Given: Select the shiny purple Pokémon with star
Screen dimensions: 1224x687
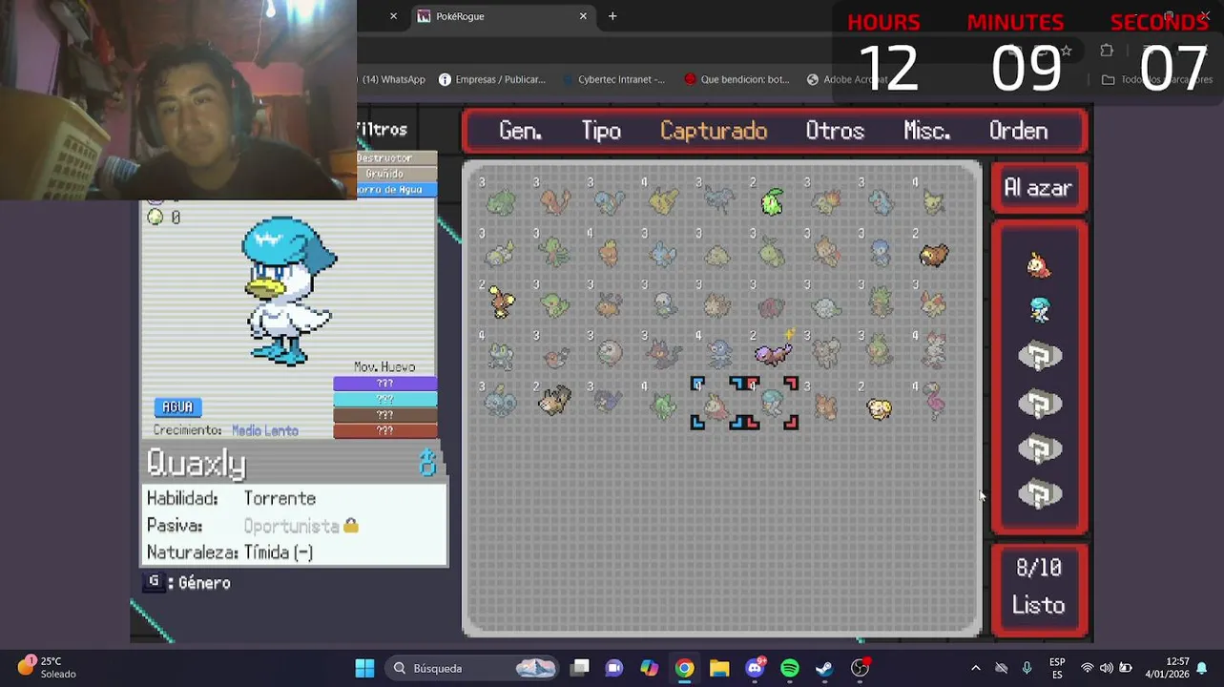Looking at the screenshot, I should click(x=773, y=353).
